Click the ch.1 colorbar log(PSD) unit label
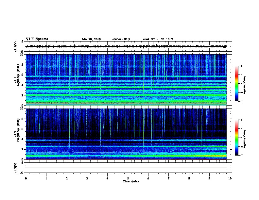Image resolution: width=259 pixels, height=200 pixels. click(245, 85)
